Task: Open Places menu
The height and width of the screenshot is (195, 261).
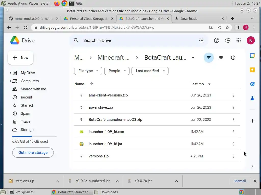Action: click(x=33, y=3)
